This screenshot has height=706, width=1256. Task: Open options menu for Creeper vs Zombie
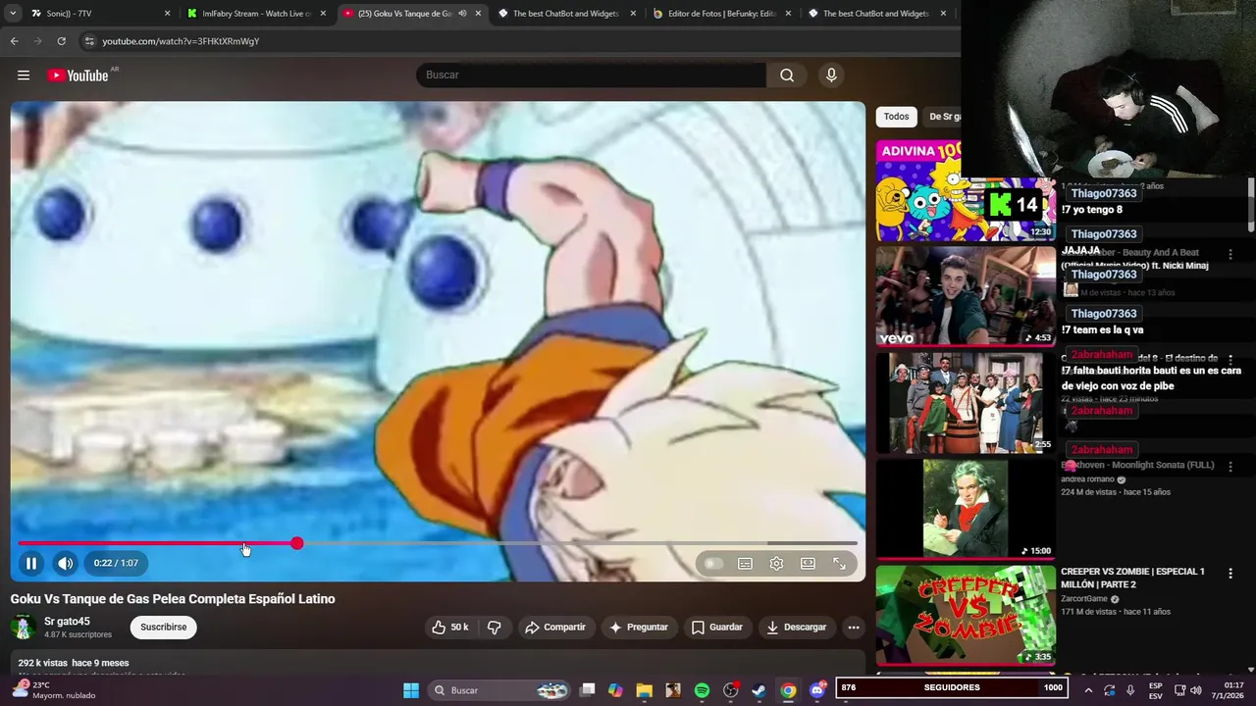click(x=1230, y=574)
